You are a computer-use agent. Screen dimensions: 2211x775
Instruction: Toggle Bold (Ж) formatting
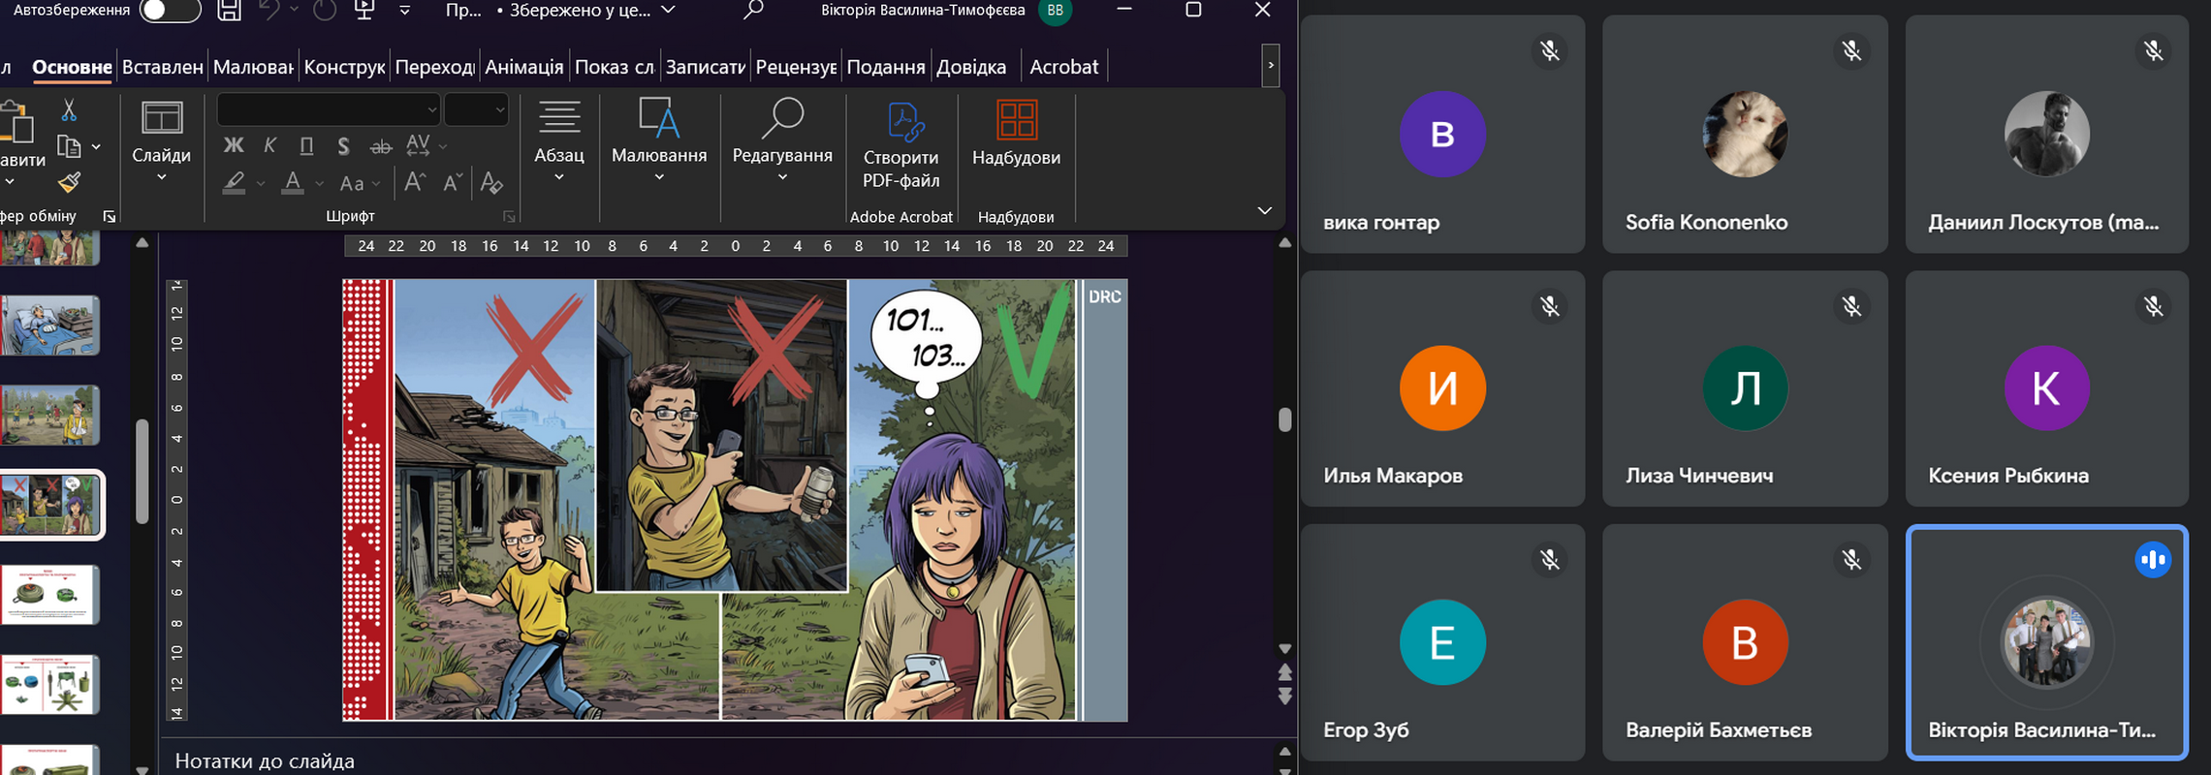(x=234, y=145)
